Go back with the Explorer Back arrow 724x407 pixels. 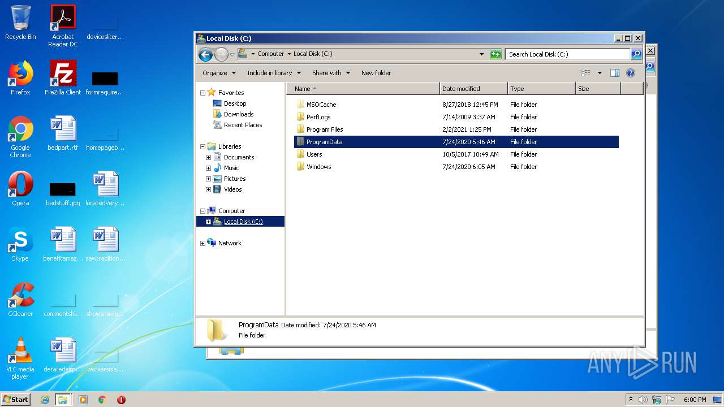206,54
